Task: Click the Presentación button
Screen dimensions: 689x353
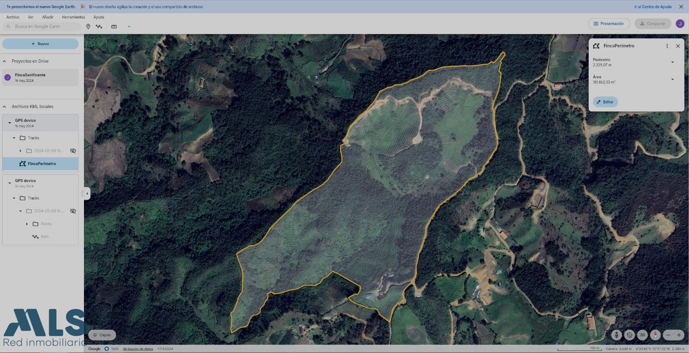Action: point(609,24)
